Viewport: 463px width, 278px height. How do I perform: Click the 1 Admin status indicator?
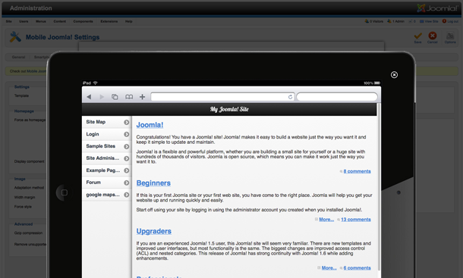[395, 21]
